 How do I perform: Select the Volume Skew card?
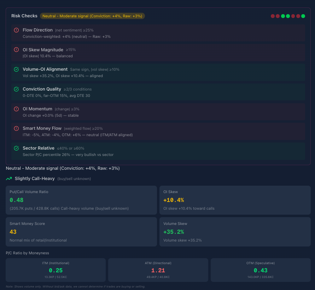click(235, 232)
